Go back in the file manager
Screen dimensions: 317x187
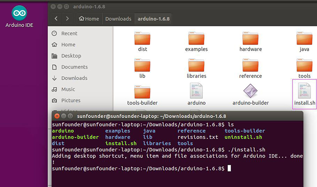click(x=56, y=19)
